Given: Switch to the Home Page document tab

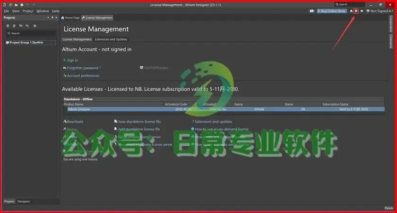Looking at the screenshot, I should (x=70, y=18).
